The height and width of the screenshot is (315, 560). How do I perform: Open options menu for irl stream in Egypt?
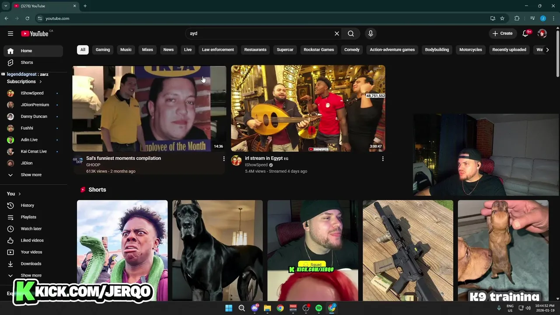pos(383,159)
